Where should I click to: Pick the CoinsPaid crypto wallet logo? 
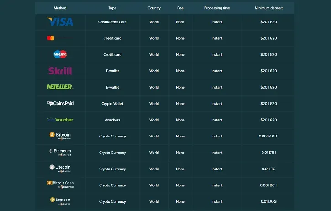point(60,103)
